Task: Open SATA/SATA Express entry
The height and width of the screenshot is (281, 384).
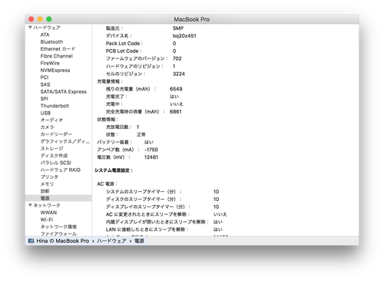Action: coord(64,91)
